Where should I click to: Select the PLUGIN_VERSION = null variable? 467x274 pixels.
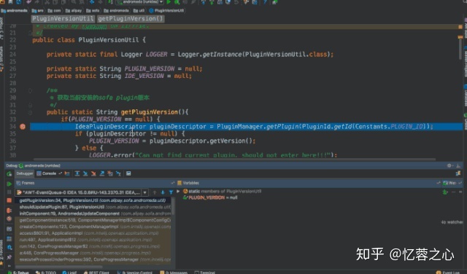pyautogui.click(x=210, y=197)
